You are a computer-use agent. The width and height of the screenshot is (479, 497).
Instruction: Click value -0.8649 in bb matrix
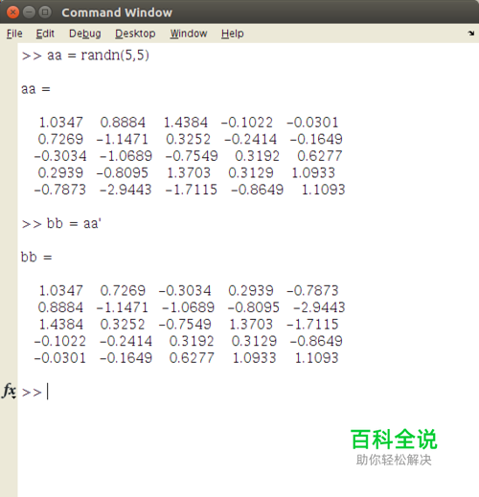pyautogui.click(x=316, y=341)
